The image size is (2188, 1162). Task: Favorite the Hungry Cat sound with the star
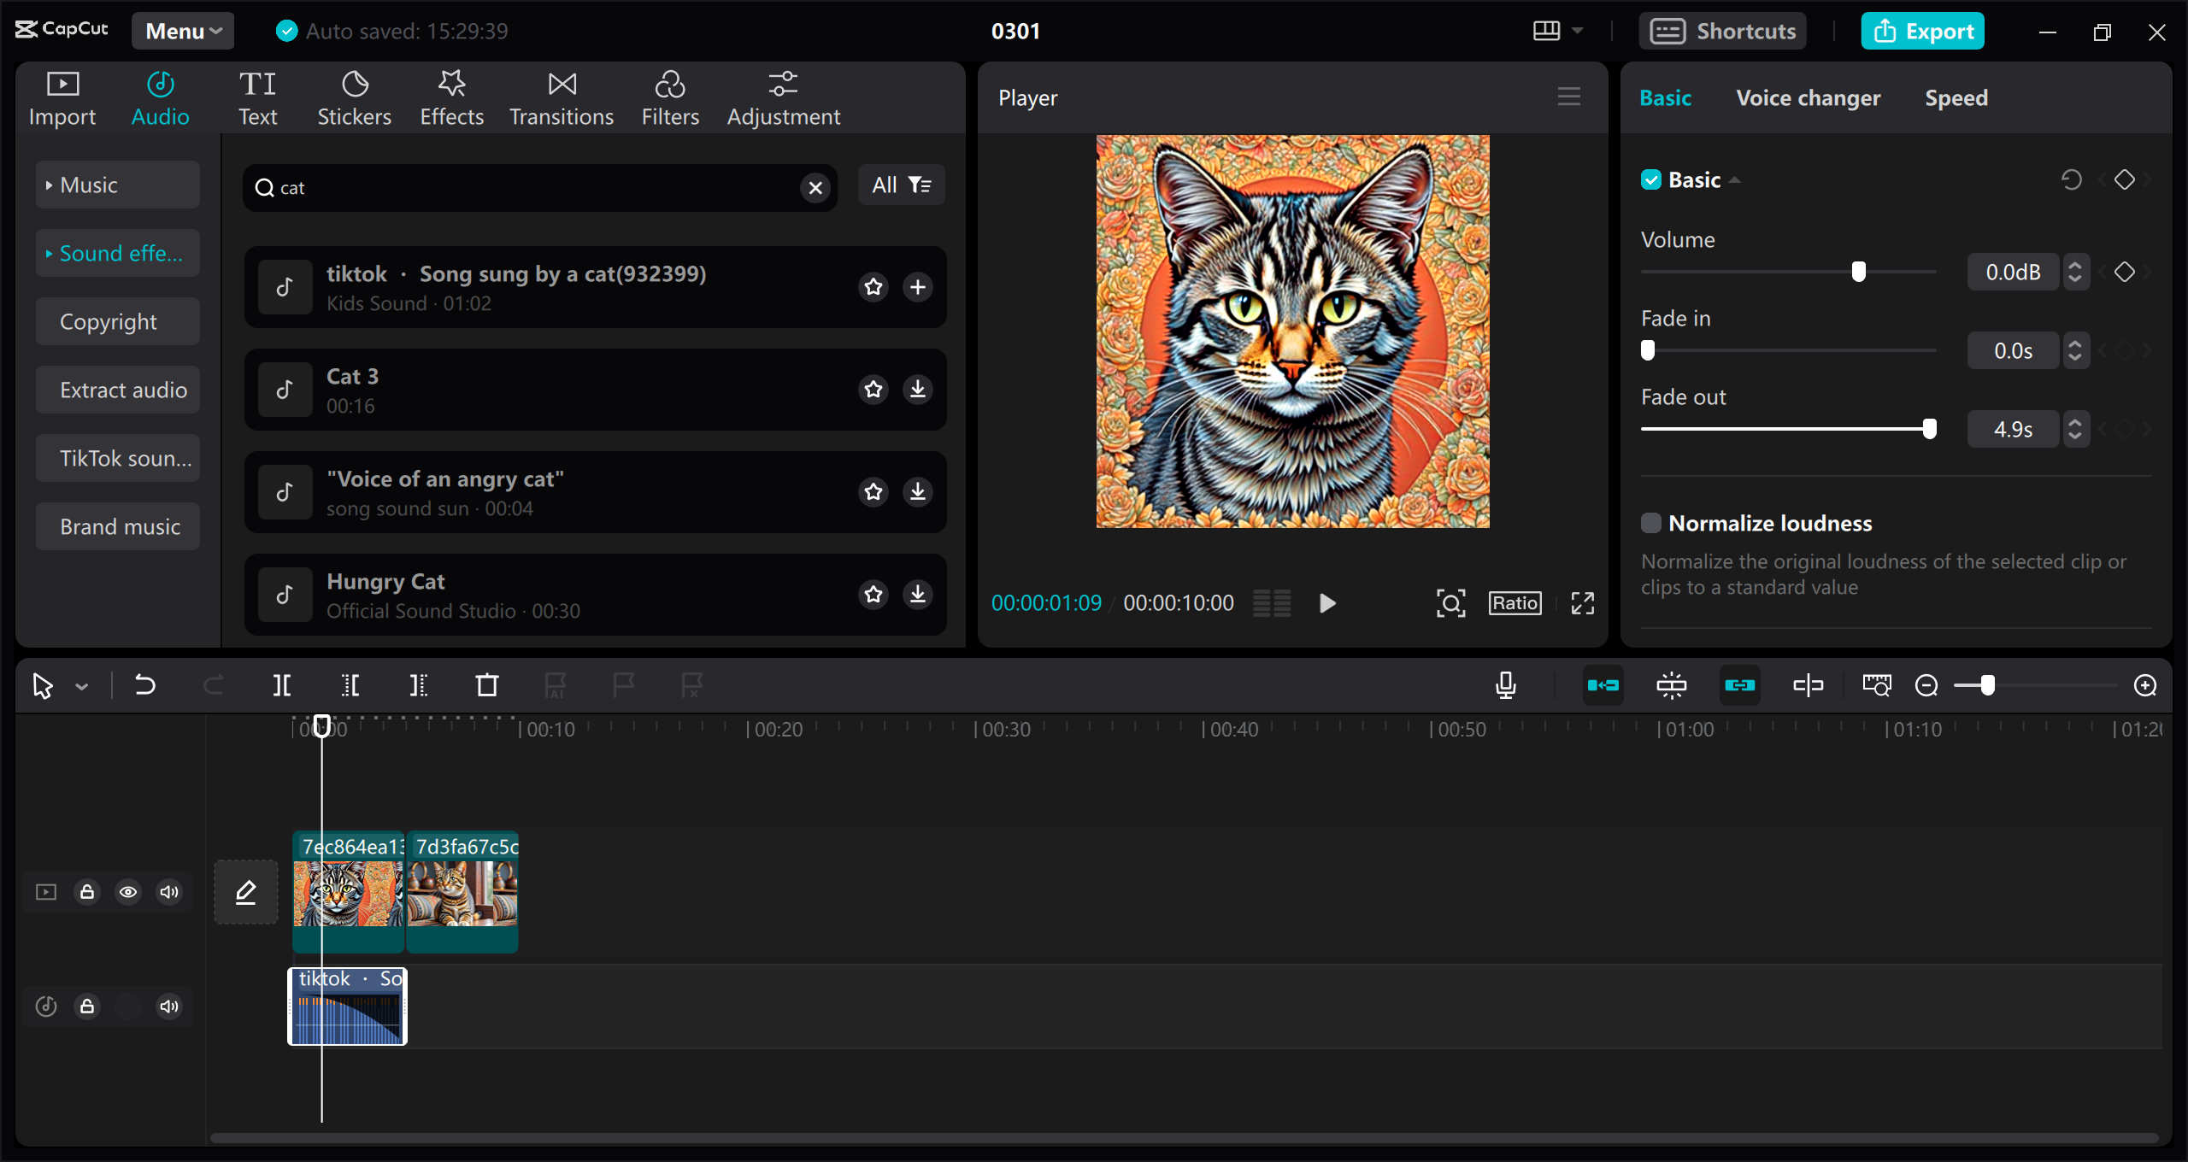873,595
